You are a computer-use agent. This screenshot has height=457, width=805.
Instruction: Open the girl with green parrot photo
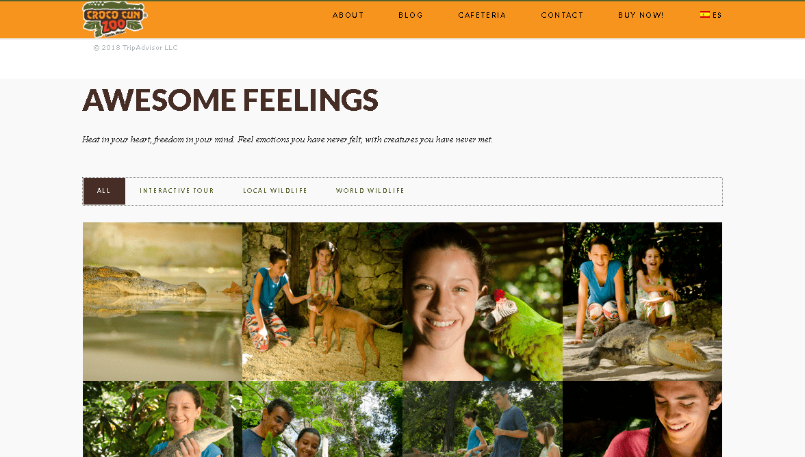pos(483,302)
